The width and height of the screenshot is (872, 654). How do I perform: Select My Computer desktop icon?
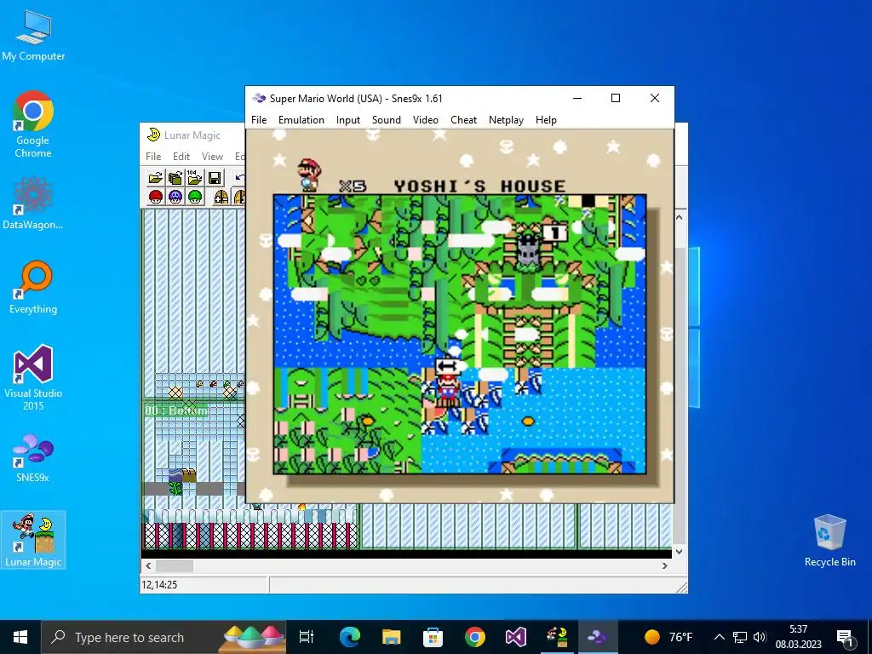coord(33,36)
